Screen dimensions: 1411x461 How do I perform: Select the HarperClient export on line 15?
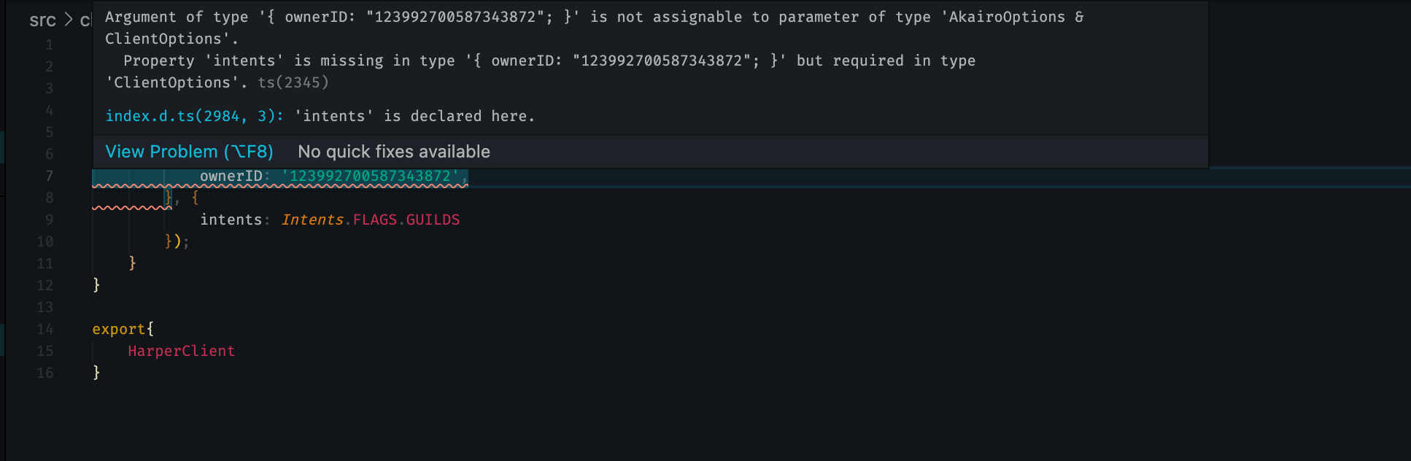181,351
